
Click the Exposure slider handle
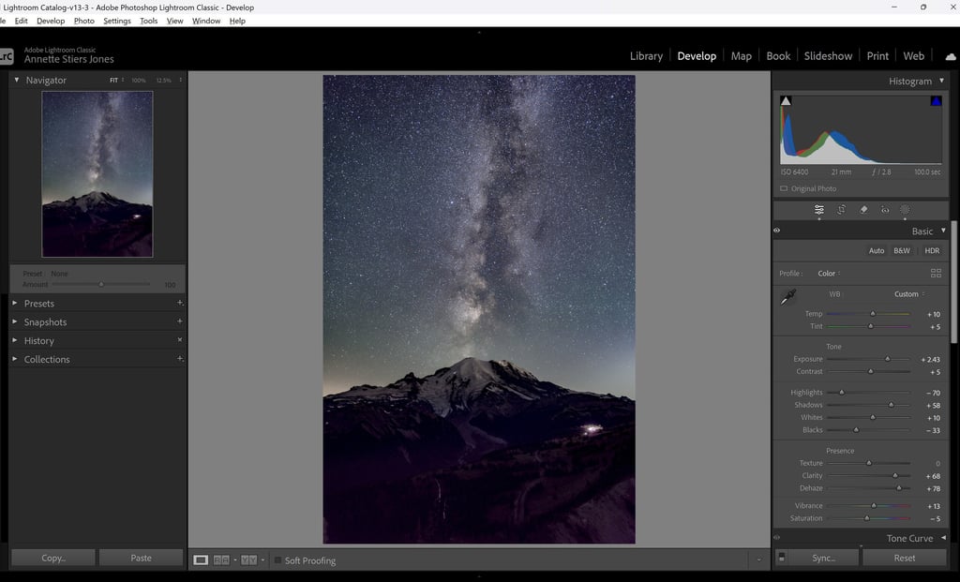887,359
